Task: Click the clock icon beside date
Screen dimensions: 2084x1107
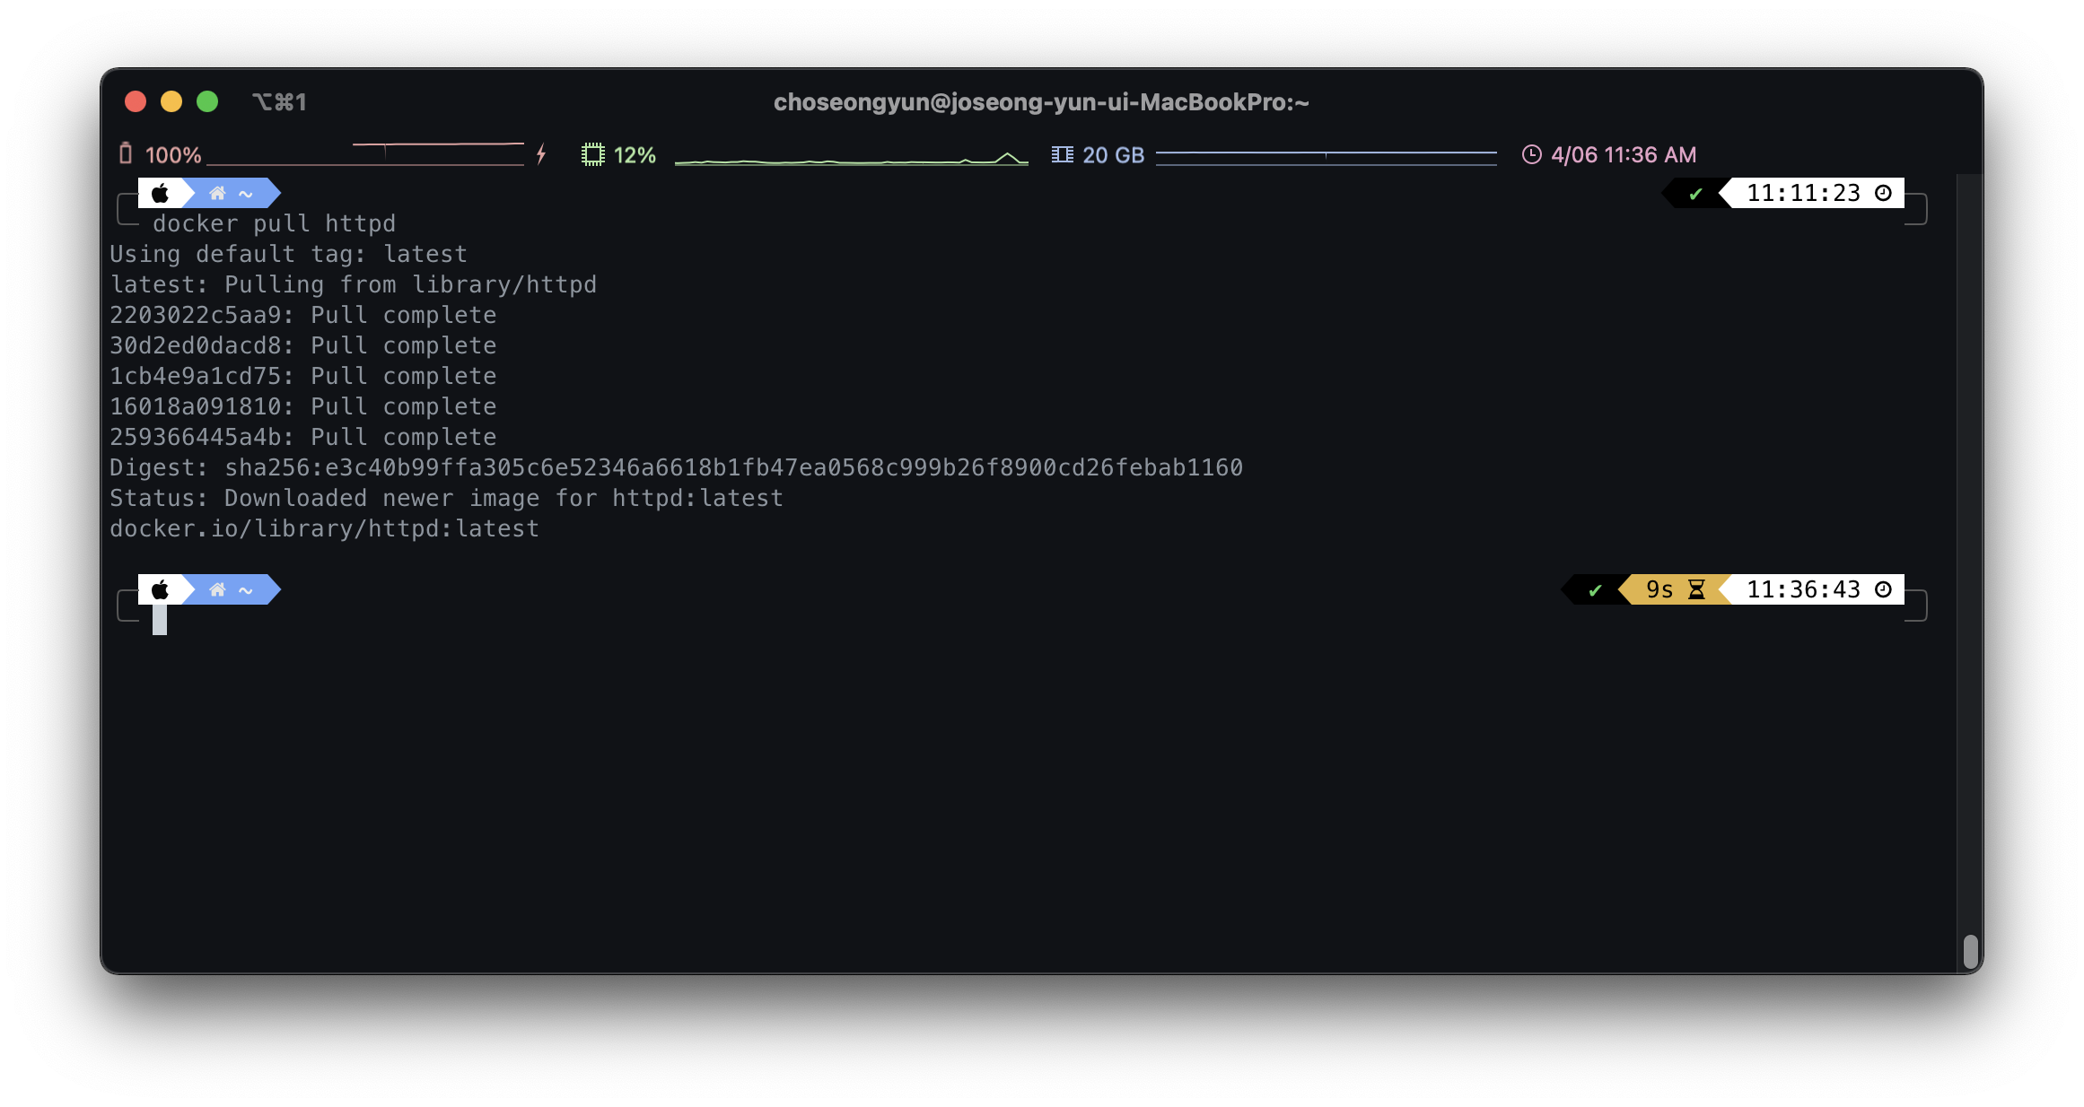Action: pos(1531,154)
